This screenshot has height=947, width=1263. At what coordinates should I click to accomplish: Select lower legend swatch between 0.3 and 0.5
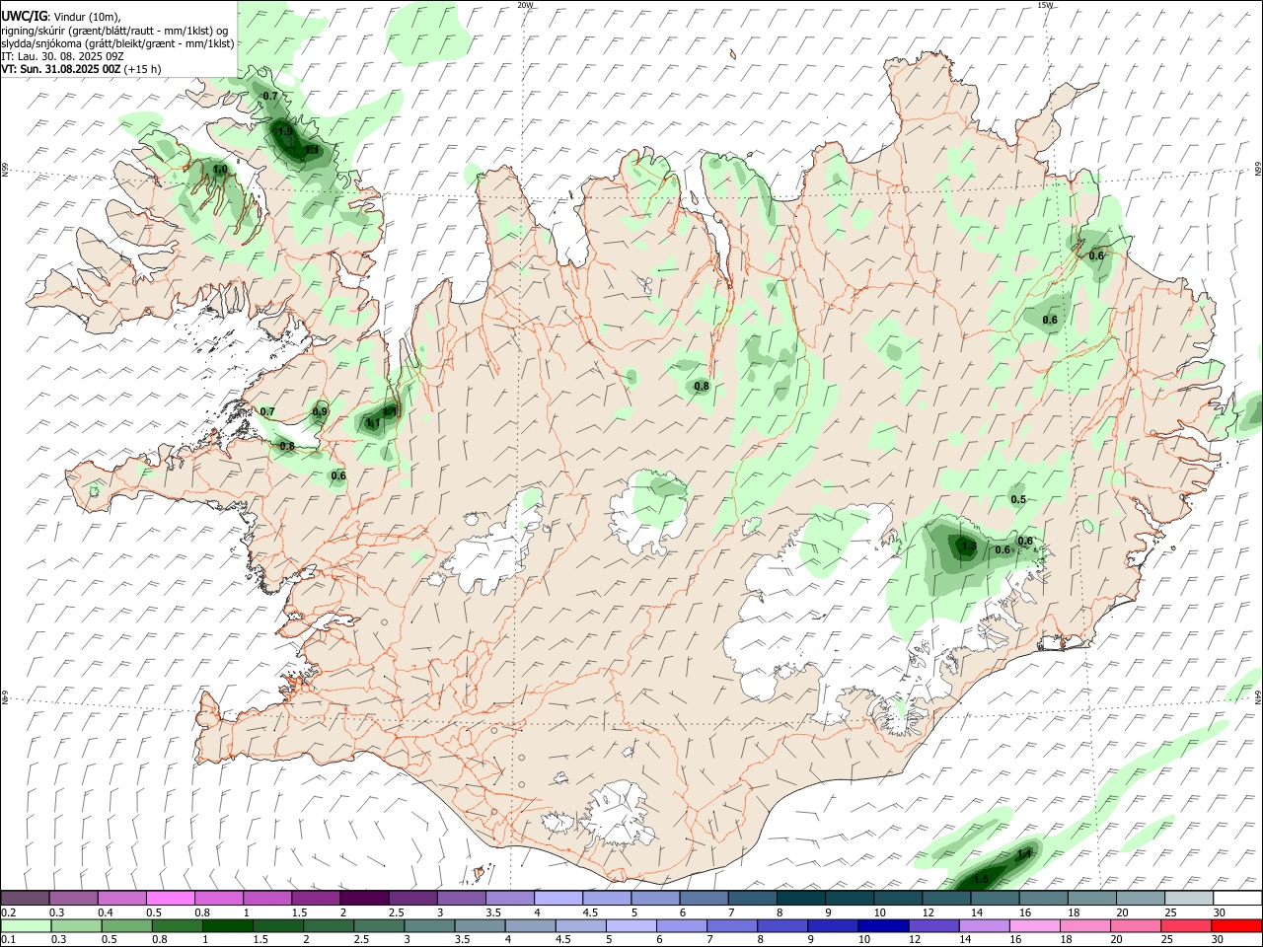(x=76, y=925)
